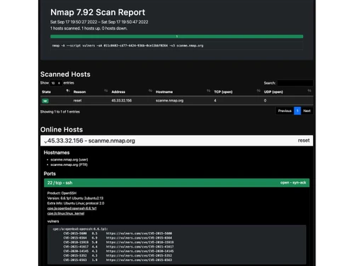Sort table by TCP (open) column arrow
The height and width of the screenshot is (266, 354).
258,91
